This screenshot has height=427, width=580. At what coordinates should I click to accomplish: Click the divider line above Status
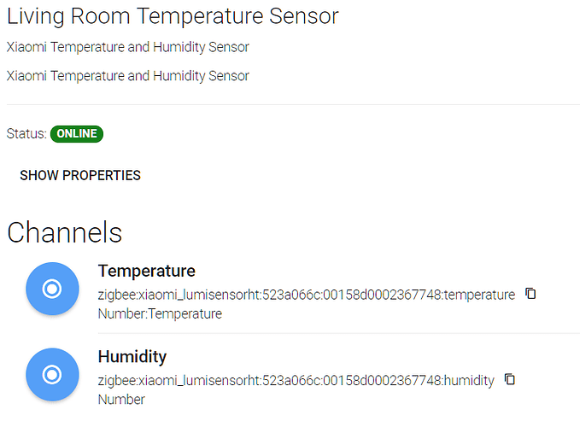[290, 104]
